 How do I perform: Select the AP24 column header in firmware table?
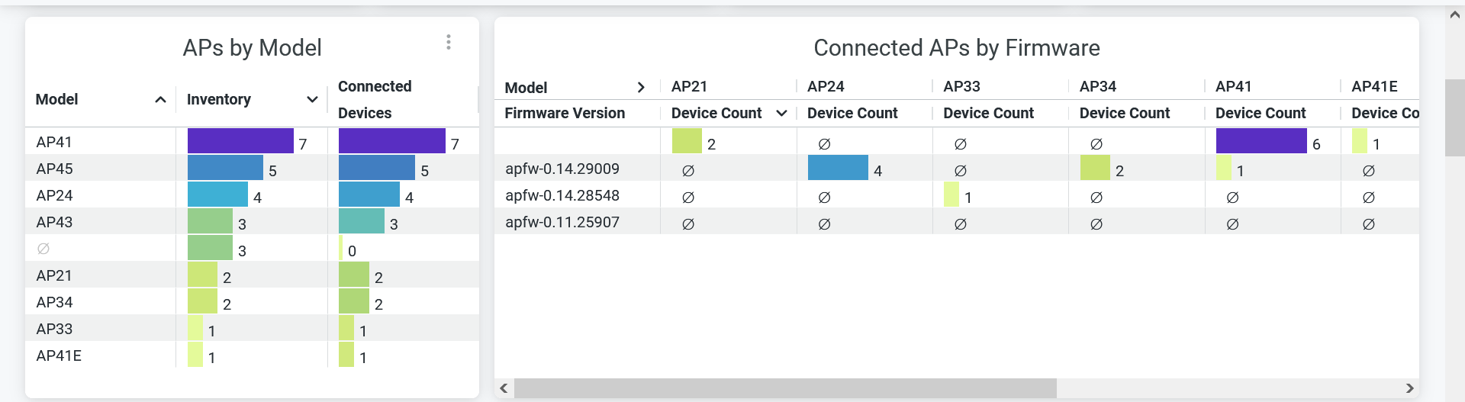tap(826, 87)
